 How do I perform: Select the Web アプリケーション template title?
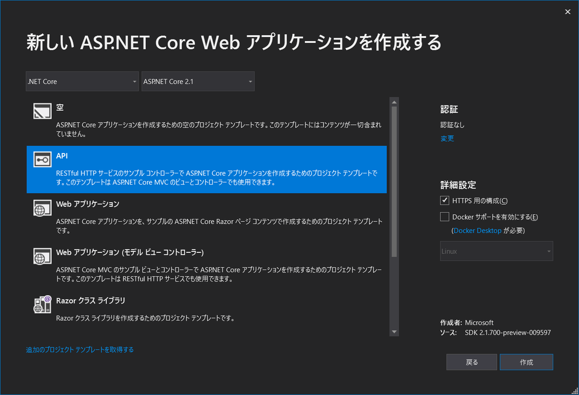pyautogui.click(x=87, y=204)
